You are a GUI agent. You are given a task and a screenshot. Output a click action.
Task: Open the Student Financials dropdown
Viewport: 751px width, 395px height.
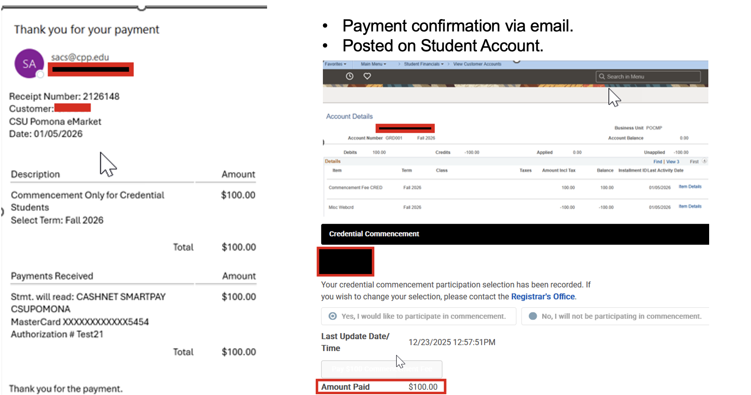click(423, 64)
